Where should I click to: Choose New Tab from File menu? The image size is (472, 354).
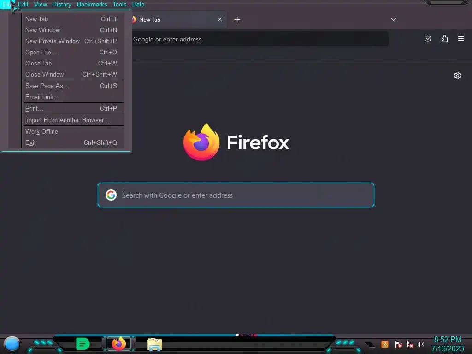(x=73, y=19)
